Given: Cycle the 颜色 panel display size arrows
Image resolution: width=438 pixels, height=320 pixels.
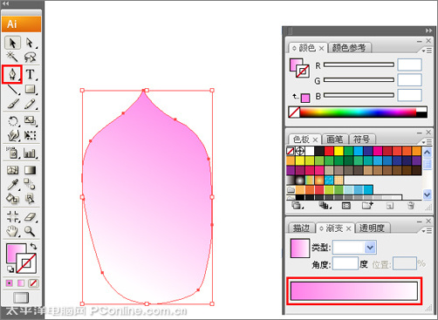Looking at the screenshot, I should 294,48.
